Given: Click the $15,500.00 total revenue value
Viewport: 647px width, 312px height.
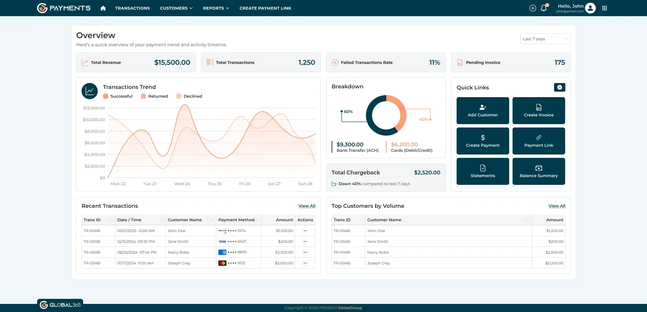Looking at the screenshot, I should coord(172,62).
